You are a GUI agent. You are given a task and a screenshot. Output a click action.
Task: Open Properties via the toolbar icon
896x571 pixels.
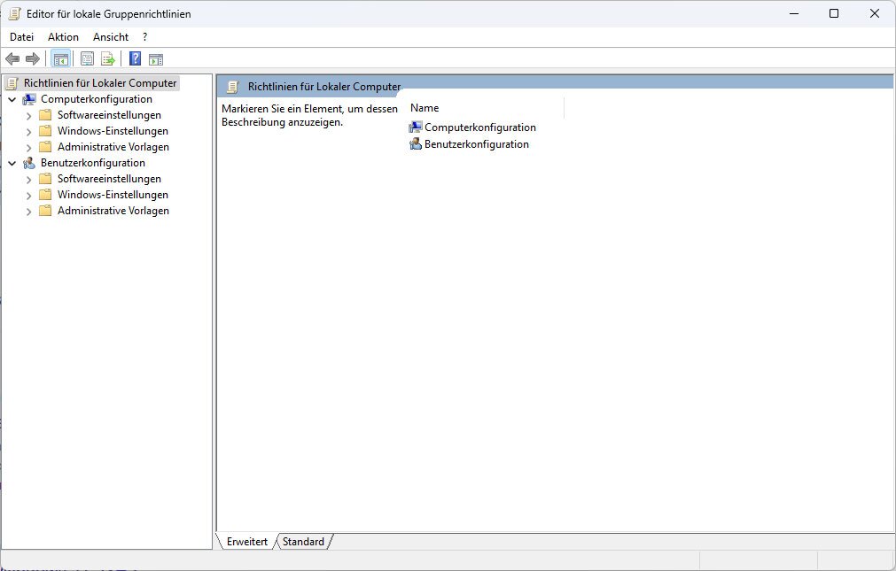(87, 59)
